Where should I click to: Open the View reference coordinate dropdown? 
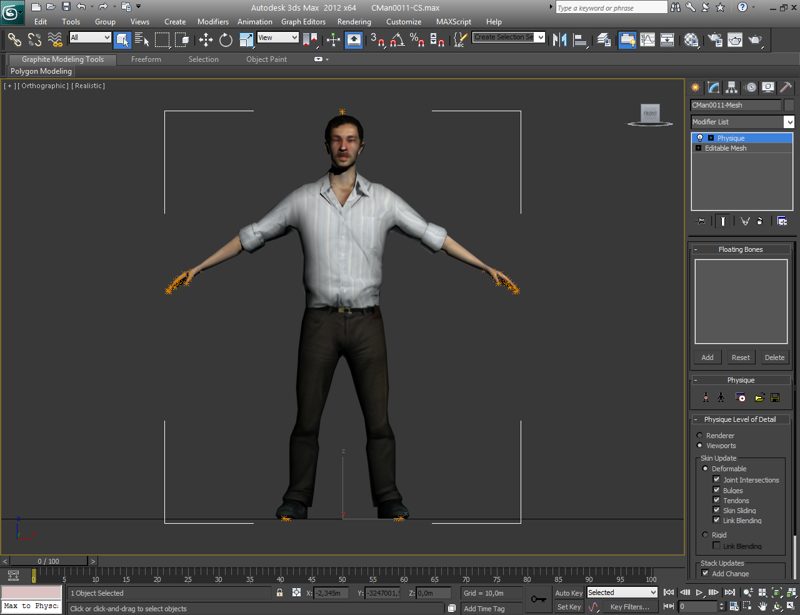[278, 38]
